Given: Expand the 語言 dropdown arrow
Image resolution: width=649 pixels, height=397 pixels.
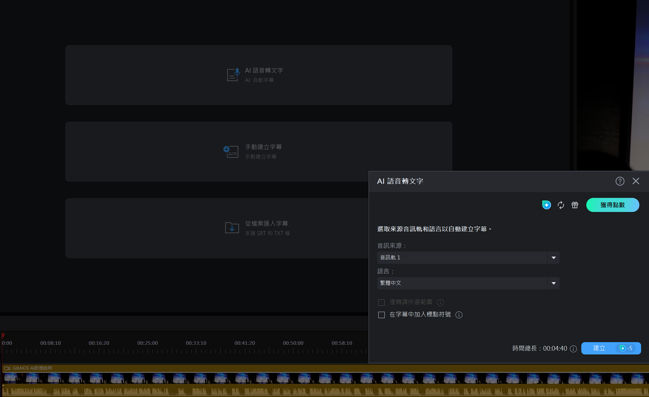Looking at the screenshot, I should (553, 283).
